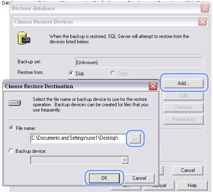
Task: Click the database backup device icon
Action: 24,38
